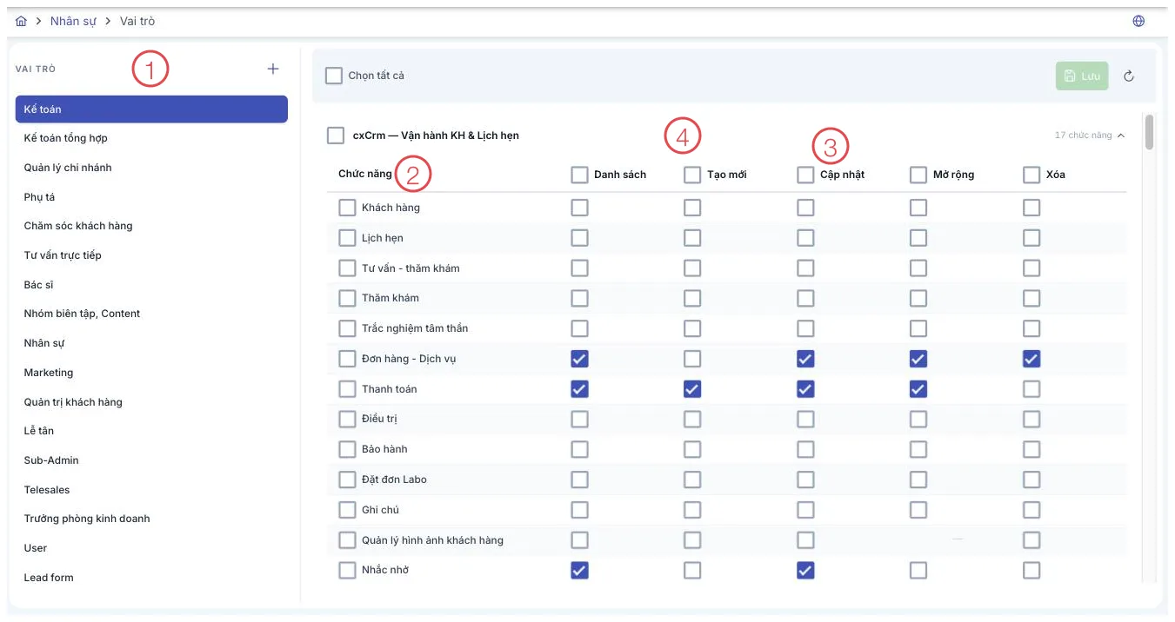The width and height of the screenshot is (1175, 622).
Task: Choose the Marketing role
Action: pyautogui.click(x=151, y=373)
